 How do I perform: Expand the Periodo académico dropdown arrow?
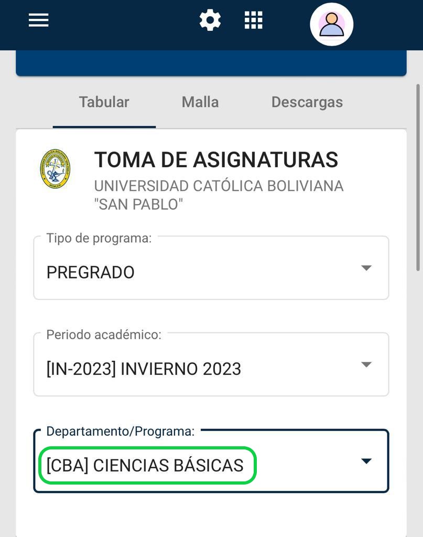click(366, 364)
